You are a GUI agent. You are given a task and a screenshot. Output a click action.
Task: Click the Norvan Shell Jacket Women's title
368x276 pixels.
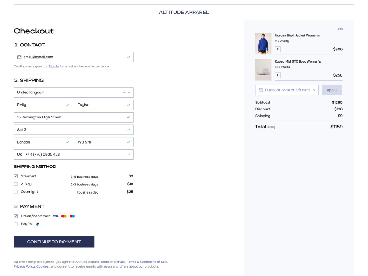click(x=297, y=36)
